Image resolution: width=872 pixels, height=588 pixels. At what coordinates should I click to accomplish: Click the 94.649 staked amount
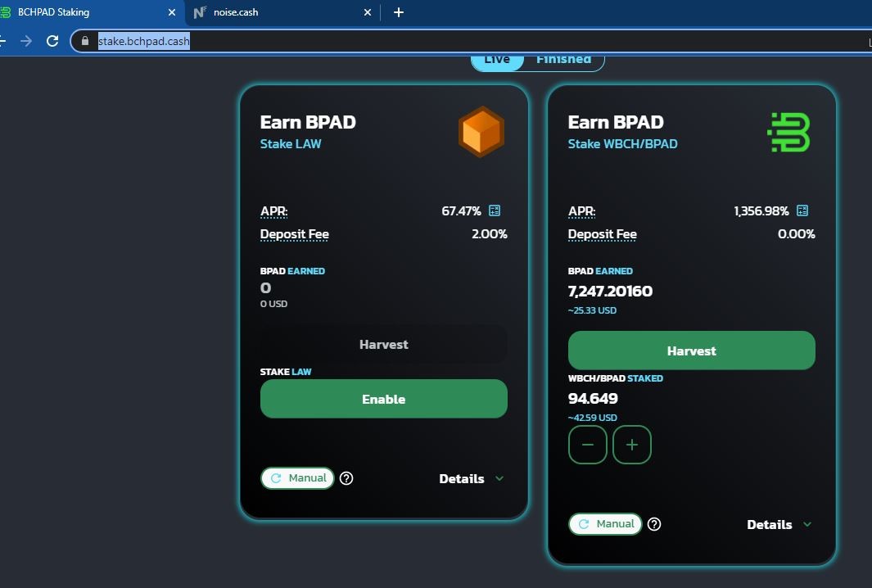point(593,398)
